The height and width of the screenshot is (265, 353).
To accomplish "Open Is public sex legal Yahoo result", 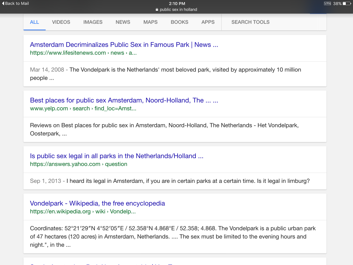I will [117, 156].
